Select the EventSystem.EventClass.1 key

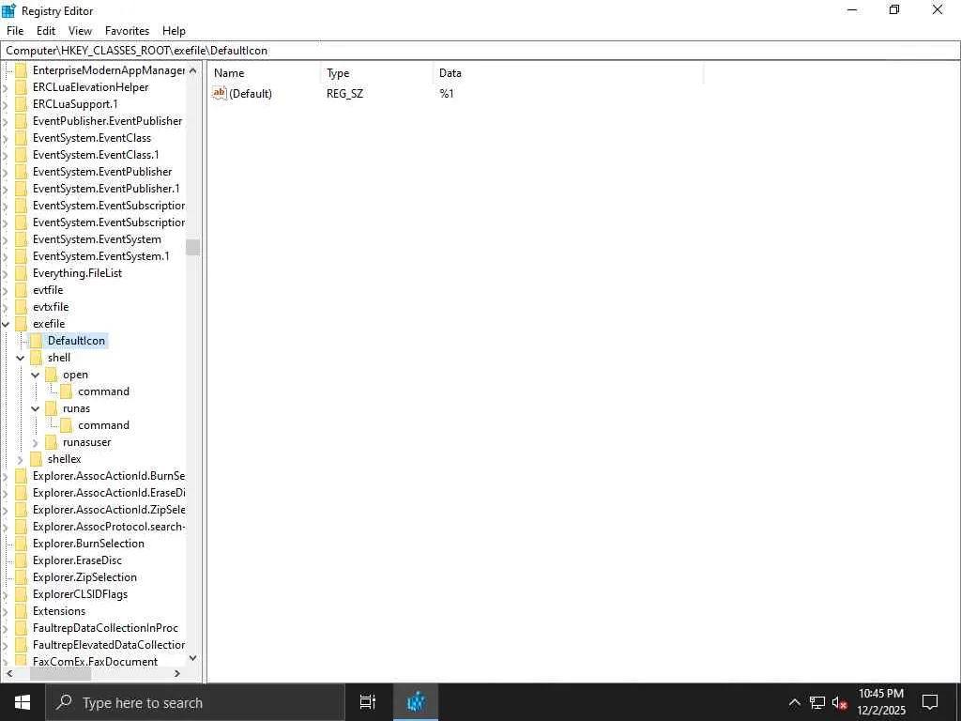point(96,155)
